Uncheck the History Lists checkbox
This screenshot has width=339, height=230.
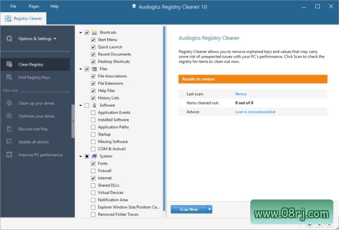tap(93, 98)
